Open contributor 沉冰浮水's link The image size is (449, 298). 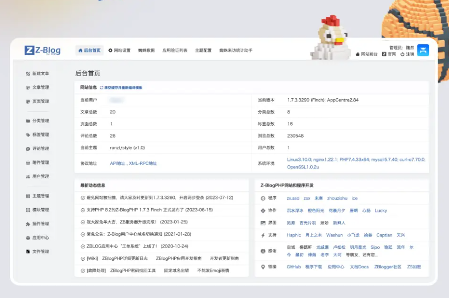coord(295,211)
